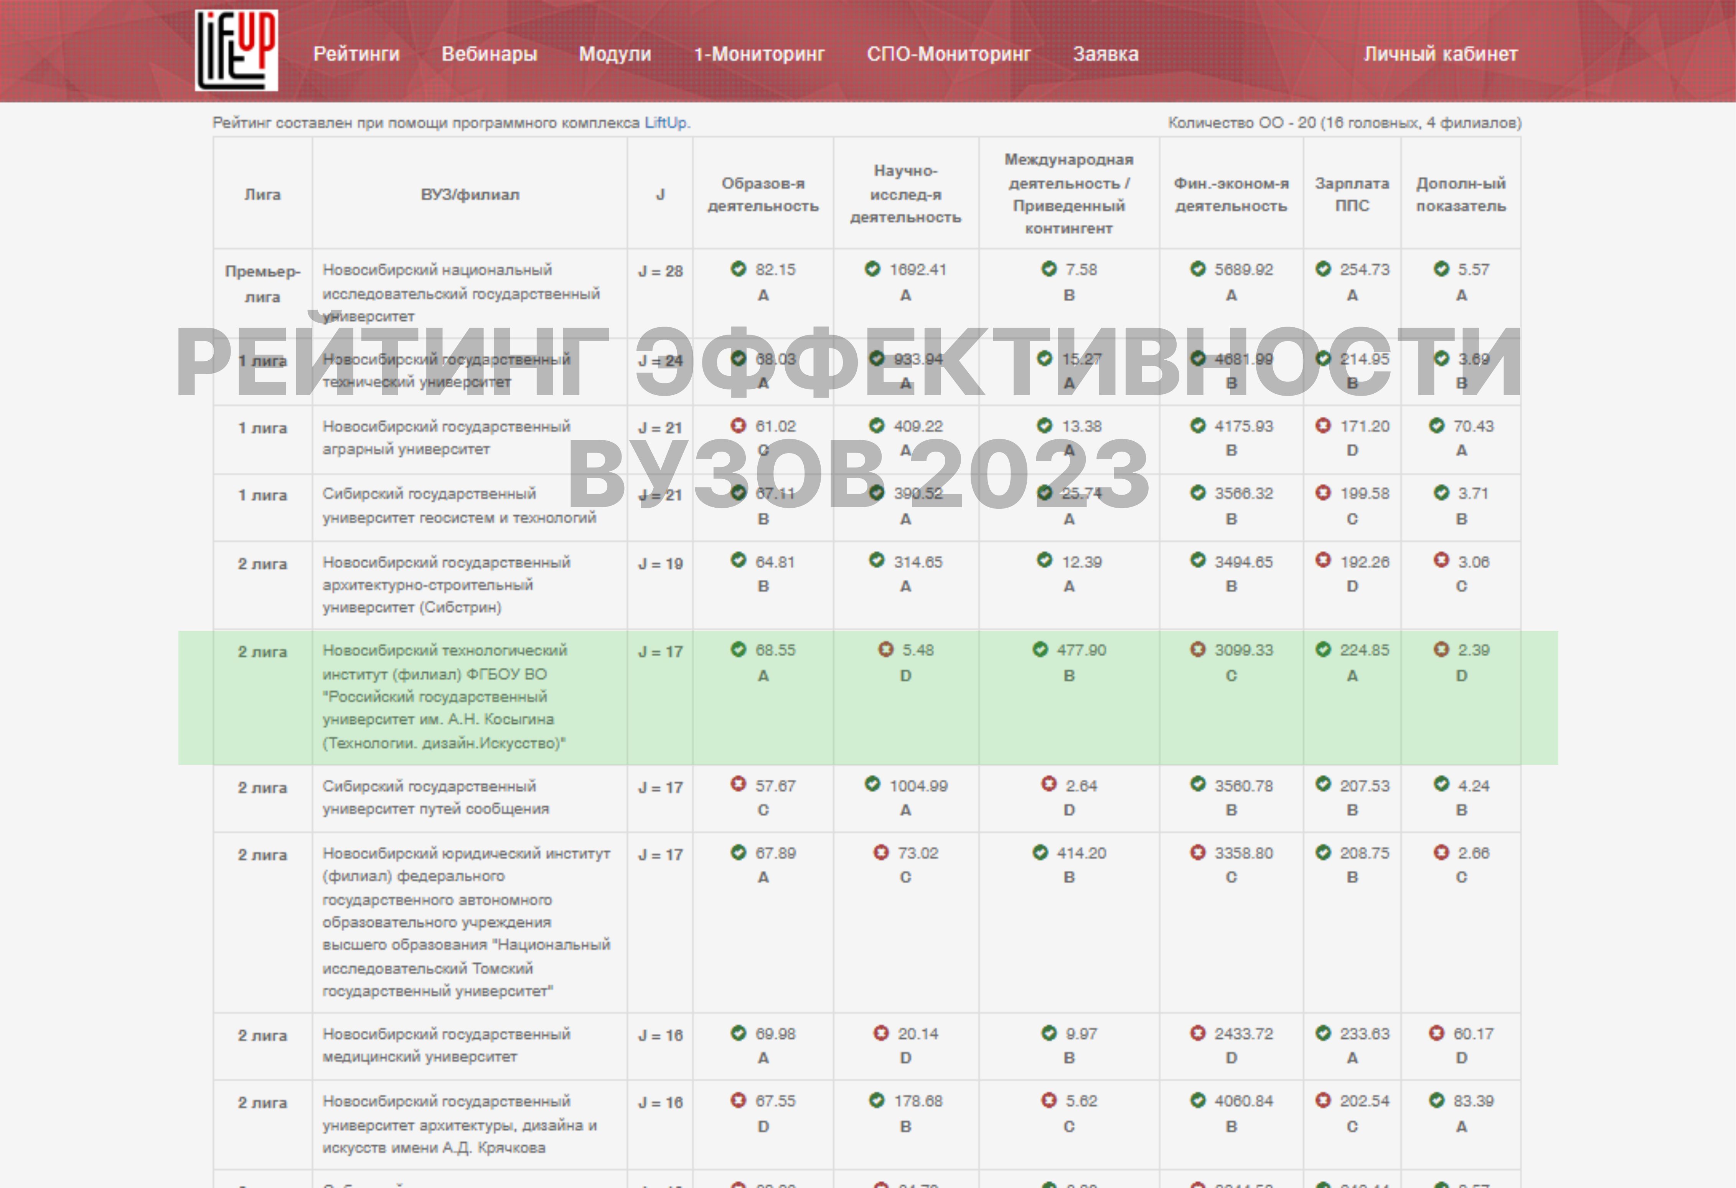Open the Вебинары menu item

tap(489, 54)
